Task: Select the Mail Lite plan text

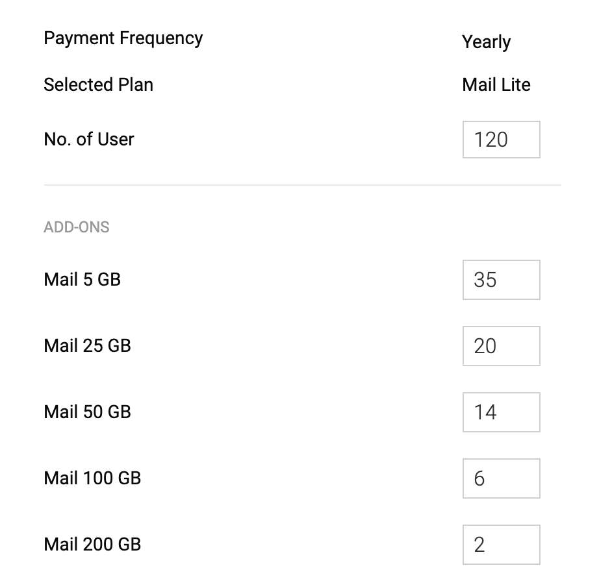Action: (496, 84)
